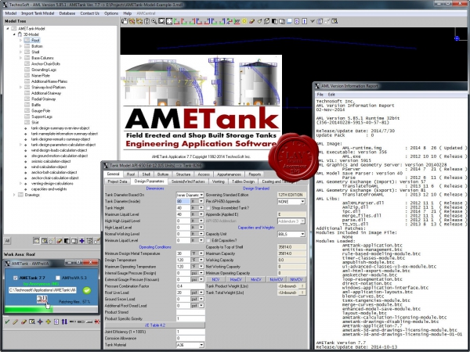This screenshot has width=470, height=352.
Task: Click the Pressure Combination Factor field
Action: coord(190,286)
